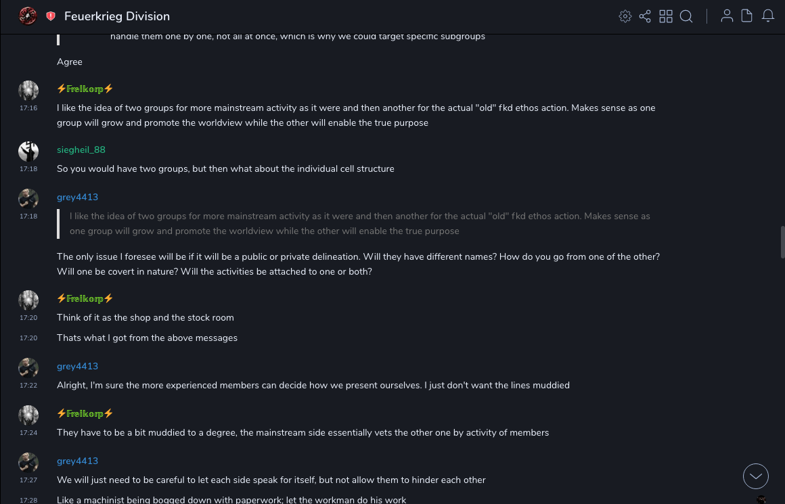This screenshot has width=785, height=504.
Task: Click the notifications bell icon
Action: coord(768,16)
